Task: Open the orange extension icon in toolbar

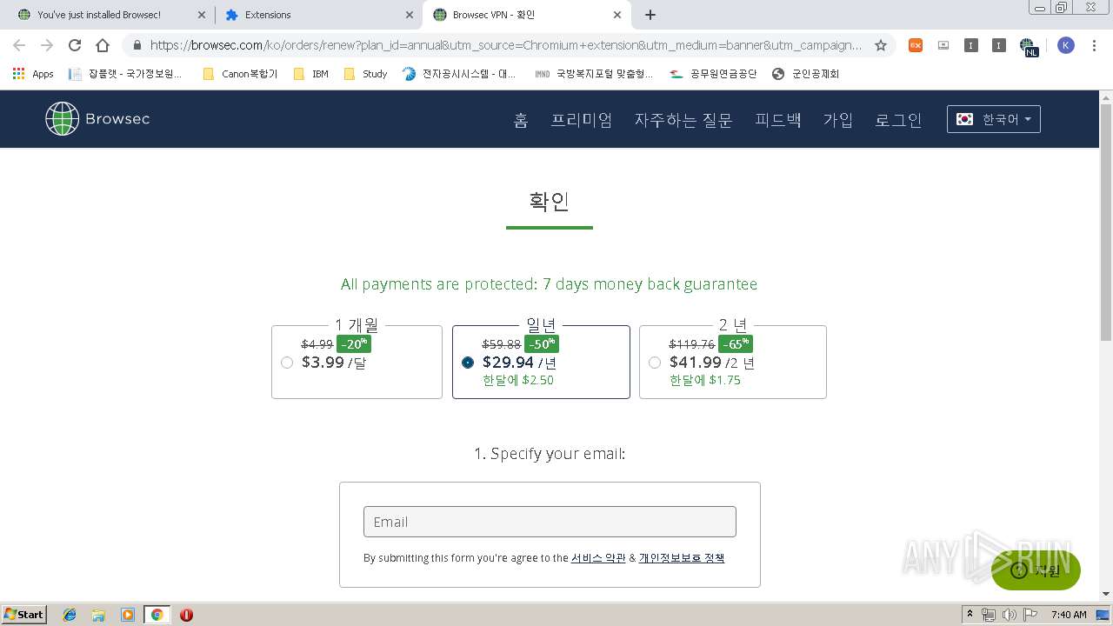Action: (x=916, y=45)
